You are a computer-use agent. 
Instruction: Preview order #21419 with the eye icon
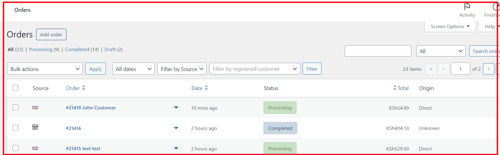point(176,107)
